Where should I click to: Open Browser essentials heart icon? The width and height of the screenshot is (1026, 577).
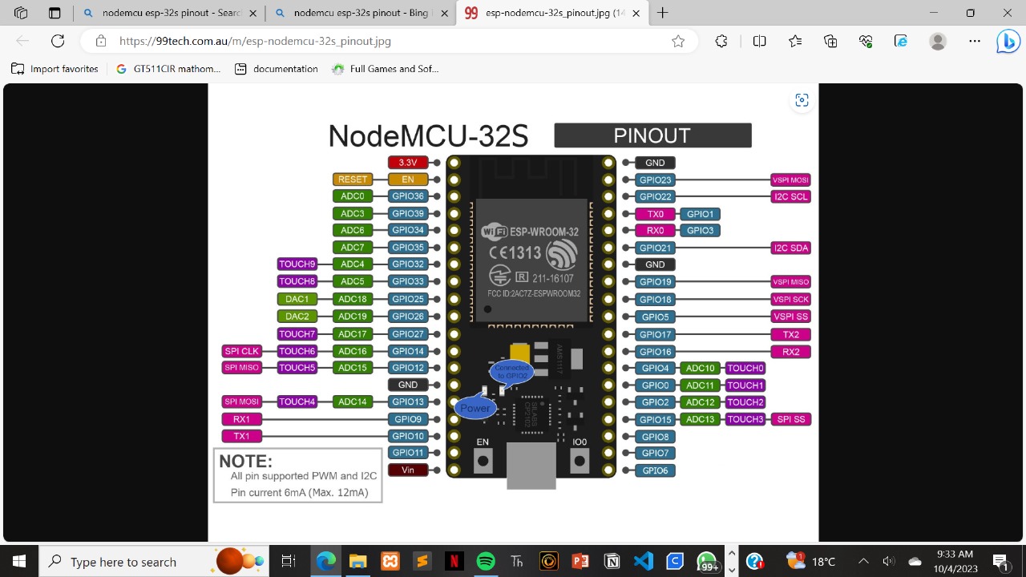[866, 41]
